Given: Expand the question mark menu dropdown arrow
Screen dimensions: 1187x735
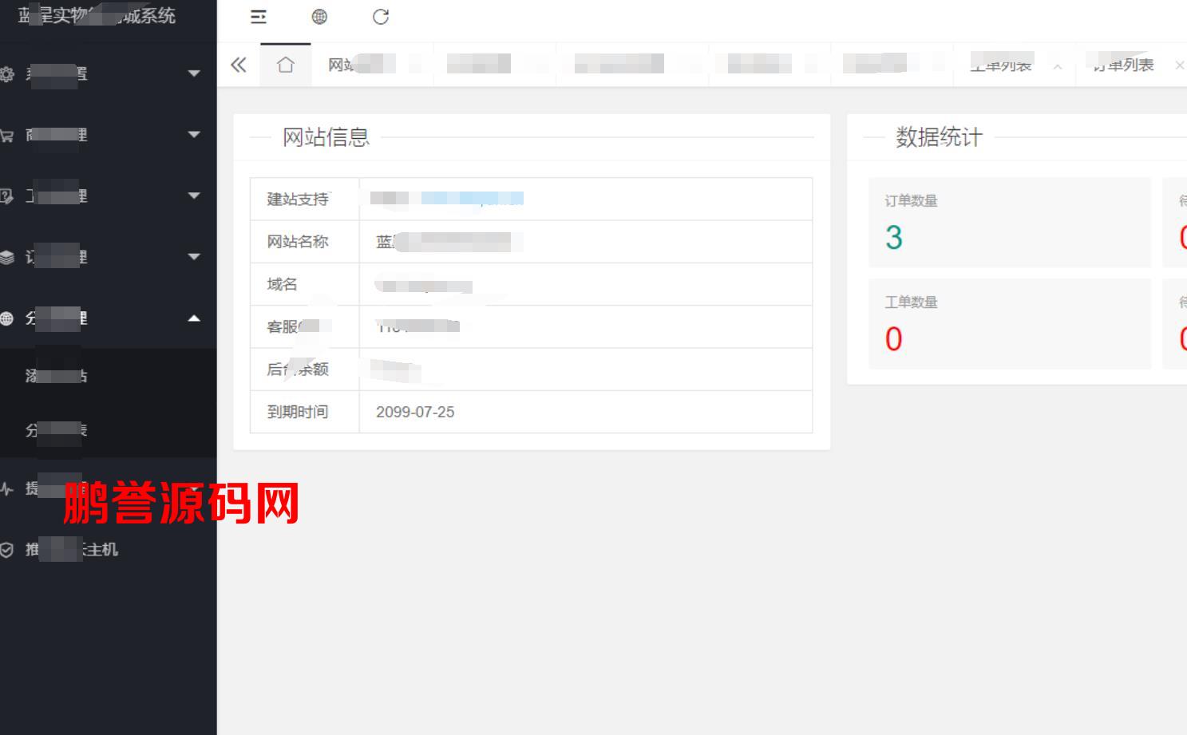Looking at the screenshot, I should 194,196.
